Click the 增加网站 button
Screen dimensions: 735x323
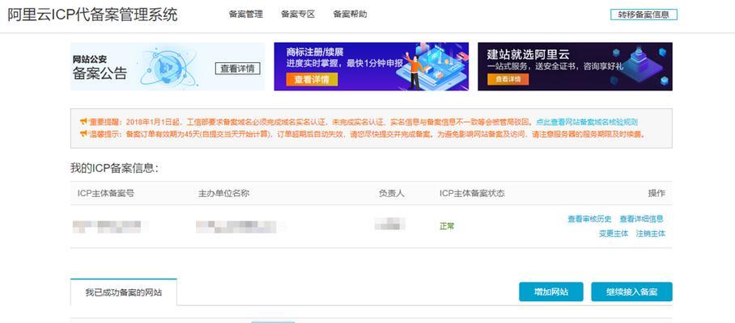coord(551,292)
